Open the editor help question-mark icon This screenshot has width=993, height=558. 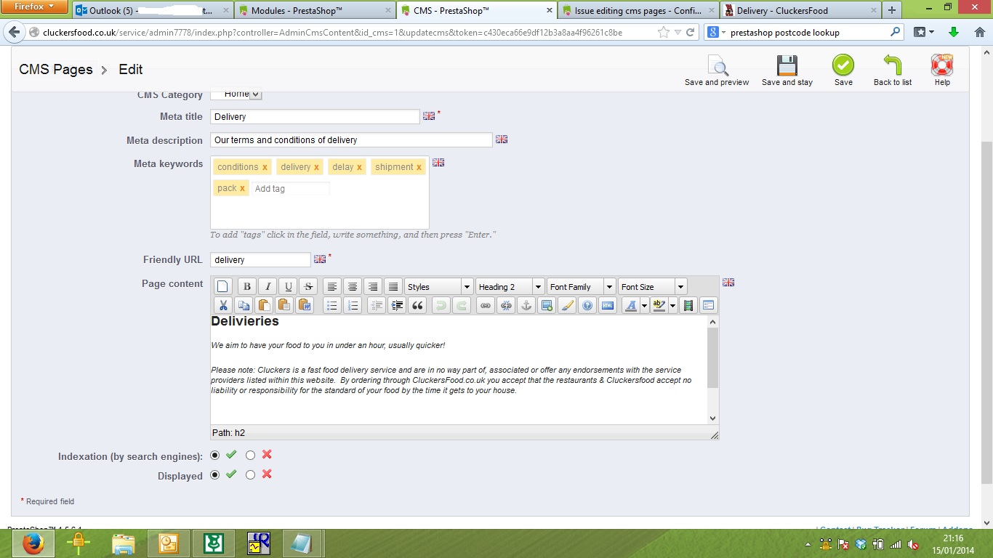point(587,306)
